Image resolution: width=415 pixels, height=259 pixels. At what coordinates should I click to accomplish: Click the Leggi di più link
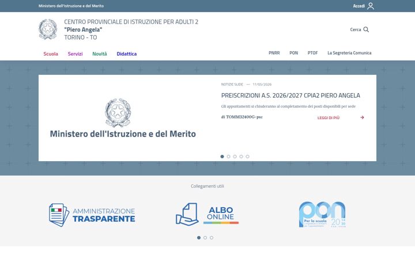[329, 118]
